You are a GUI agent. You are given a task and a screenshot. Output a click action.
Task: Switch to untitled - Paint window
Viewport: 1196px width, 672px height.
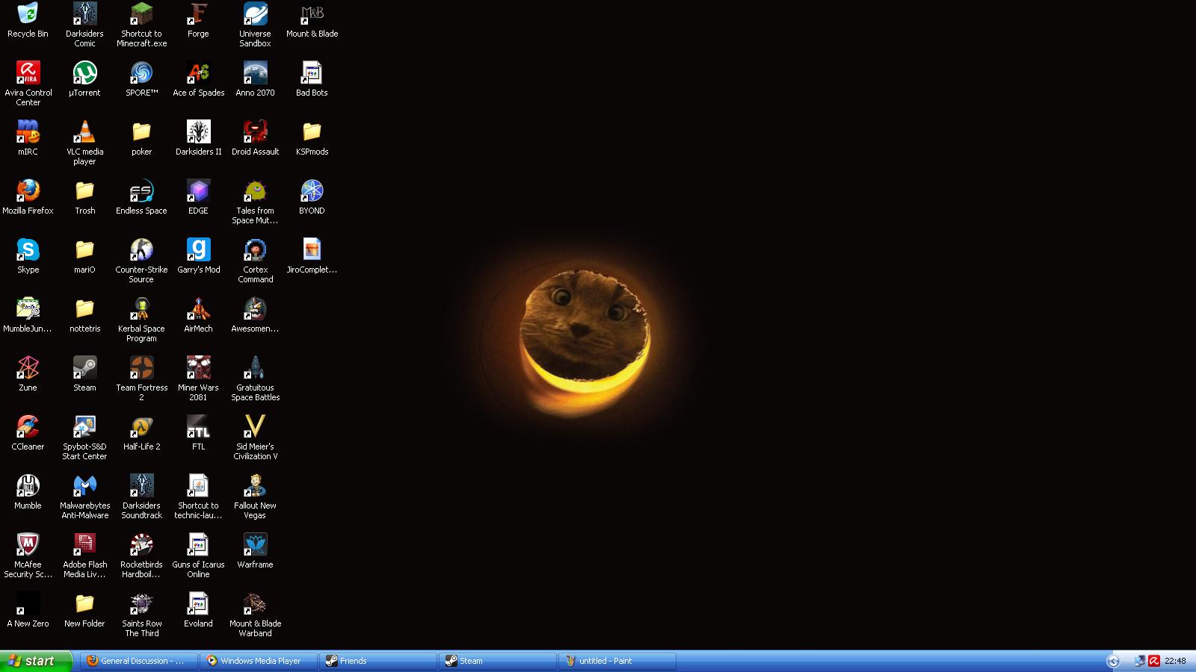pos(617,661)
